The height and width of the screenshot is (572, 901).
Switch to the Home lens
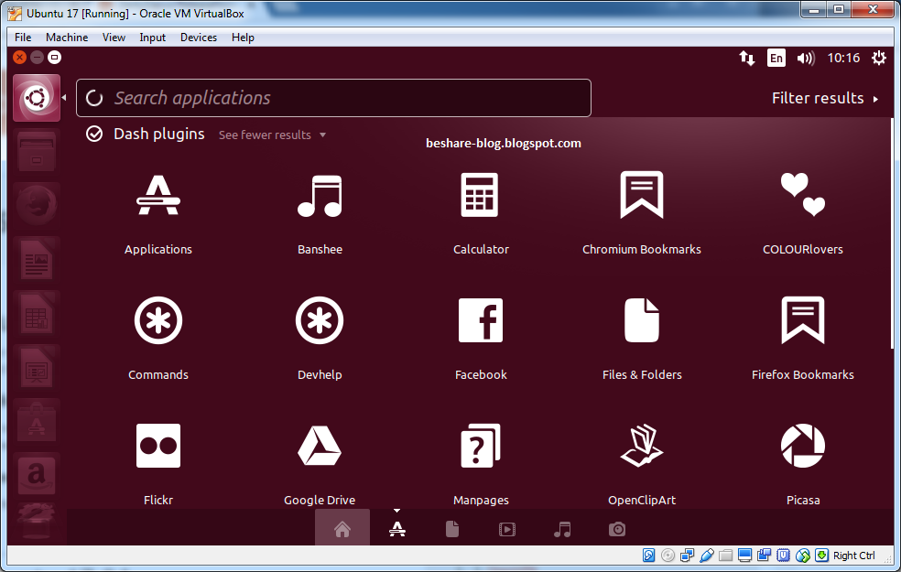tap(342, 528)
